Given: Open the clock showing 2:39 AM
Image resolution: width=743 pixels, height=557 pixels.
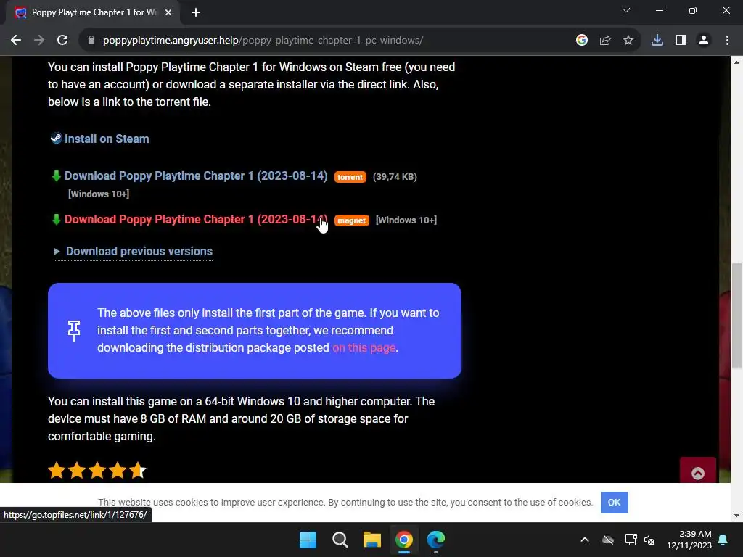Looking at the screenshot, I should pyautogui.click(x=689, y=540).
